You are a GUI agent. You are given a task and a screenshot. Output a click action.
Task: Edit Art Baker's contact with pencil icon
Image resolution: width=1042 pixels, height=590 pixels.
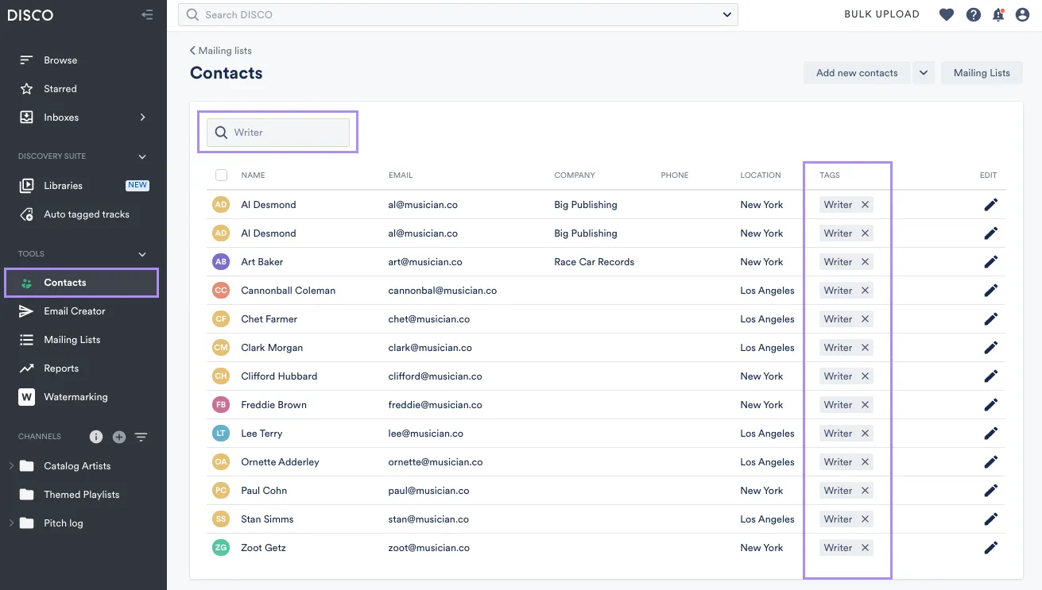990,262
